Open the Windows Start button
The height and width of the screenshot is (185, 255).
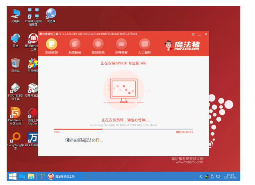pyautogui.click(x=13, y=176)
